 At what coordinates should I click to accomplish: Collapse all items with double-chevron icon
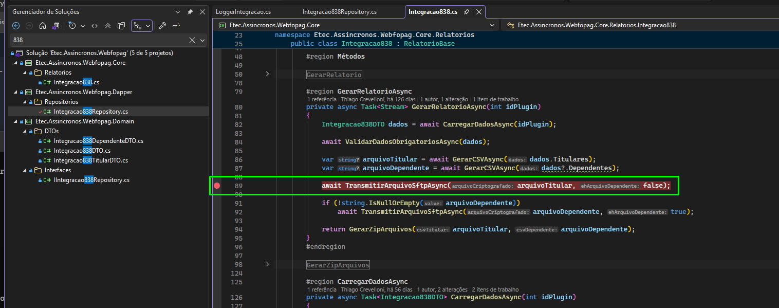click(x=108, y=26)
